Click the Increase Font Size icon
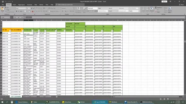 (x=32, y=8)
